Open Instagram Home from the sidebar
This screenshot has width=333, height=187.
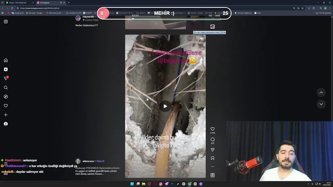point(6,60)
